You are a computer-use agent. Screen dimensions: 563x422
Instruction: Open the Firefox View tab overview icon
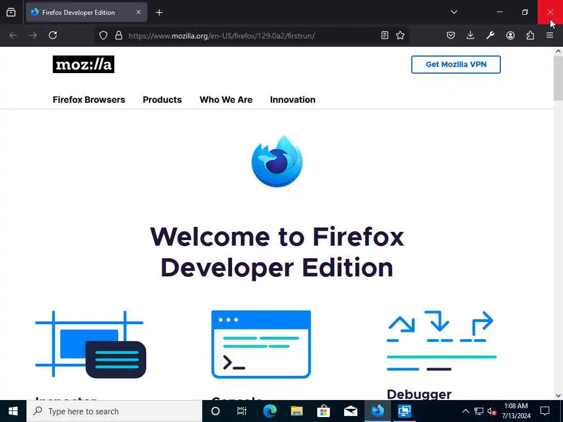[11, 12]
